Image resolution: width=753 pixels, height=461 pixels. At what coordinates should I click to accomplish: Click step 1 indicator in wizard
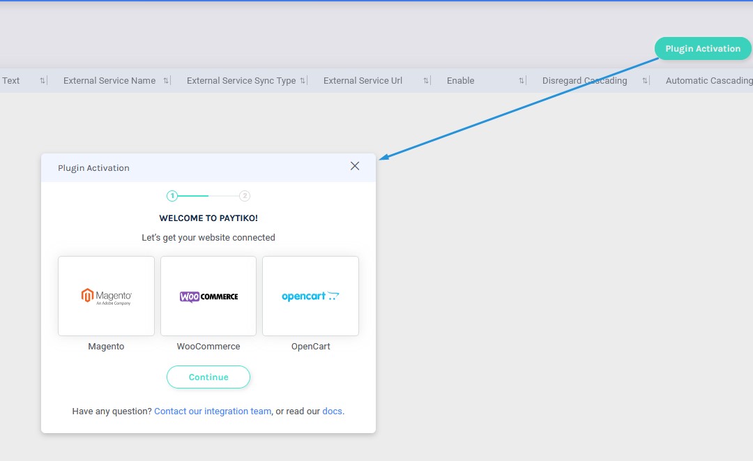(172, 196)
